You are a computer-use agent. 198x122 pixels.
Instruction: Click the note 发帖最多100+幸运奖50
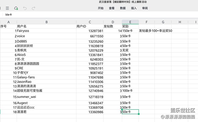(156, 31)
